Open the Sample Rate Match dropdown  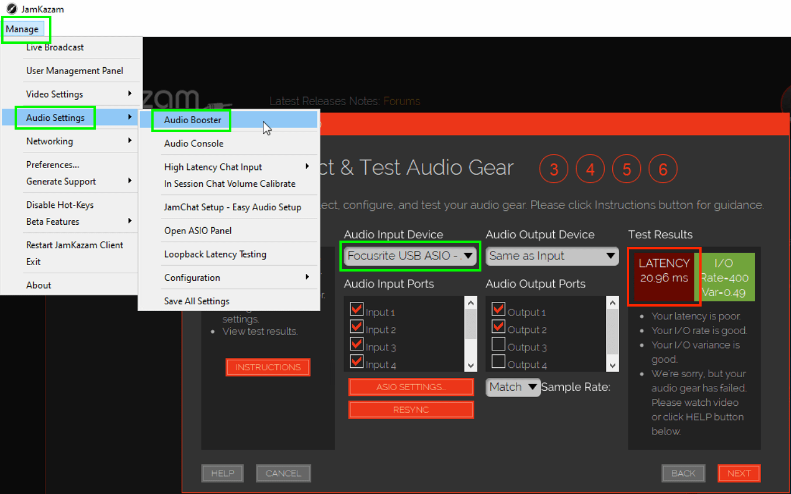512,387
